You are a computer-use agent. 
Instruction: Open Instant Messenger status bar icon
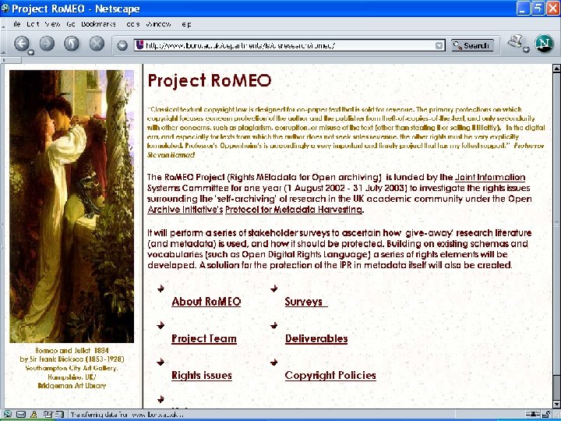34,414
